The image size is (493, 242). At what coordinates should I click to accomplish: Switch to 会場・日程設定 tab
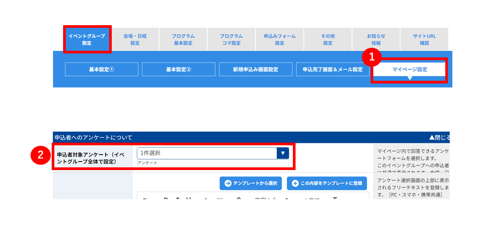tap(135, 39)
